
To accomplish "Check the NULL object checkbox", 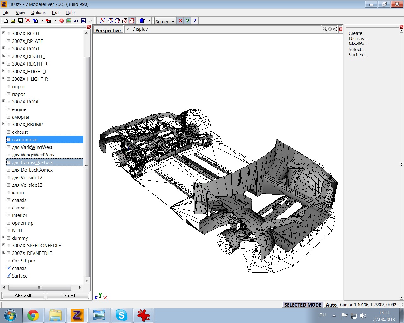I will 9,230.
